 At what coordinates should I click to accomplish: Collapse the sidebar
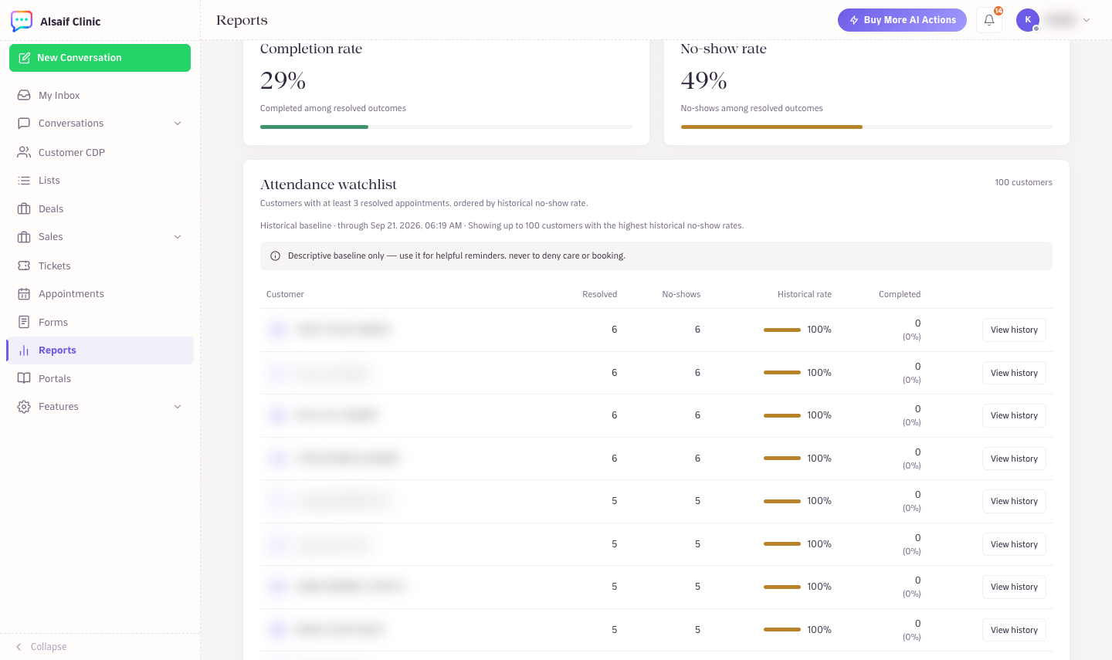tap(42, 647)
